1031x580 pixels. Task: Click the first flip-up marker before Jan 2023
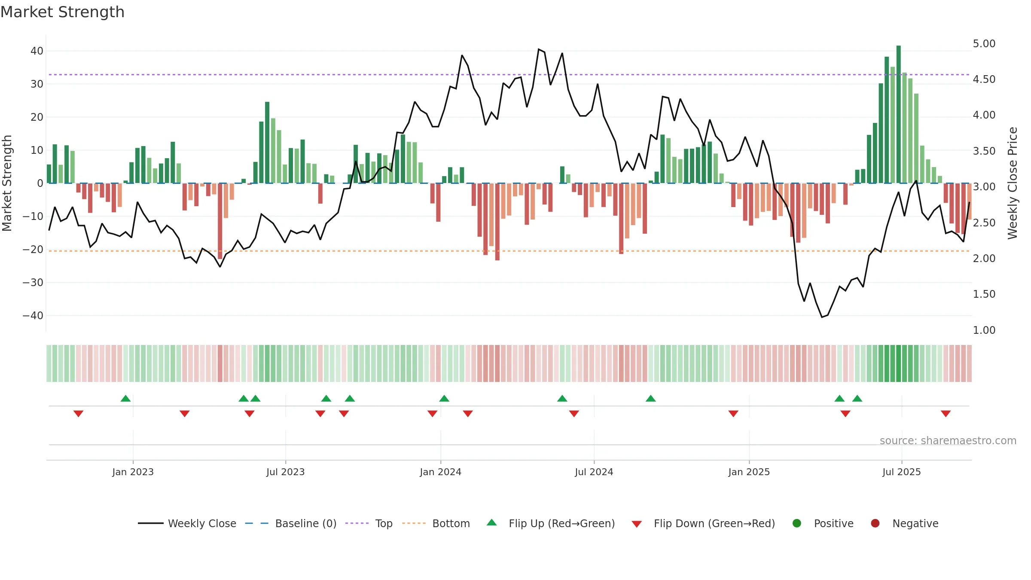125,399
